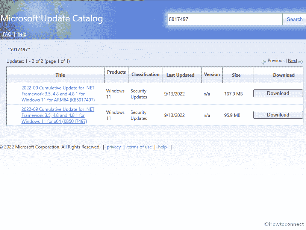Viewport: 306px width, 230px height.
Task: Click the "5017497" search term heading
Action: pyautogui.click(x=19, y=50)
